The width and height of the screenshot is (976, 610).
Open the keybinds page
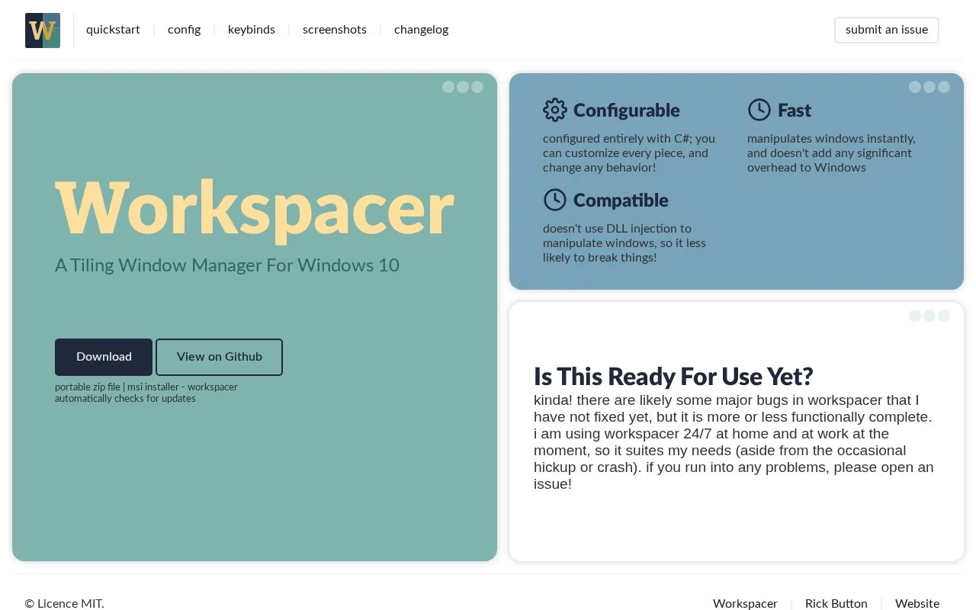252,30
